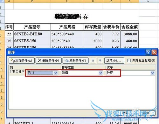This screenshot has height=124, width=159.
Task: Select the cell with price 7.72
Action: click(111, 34)
